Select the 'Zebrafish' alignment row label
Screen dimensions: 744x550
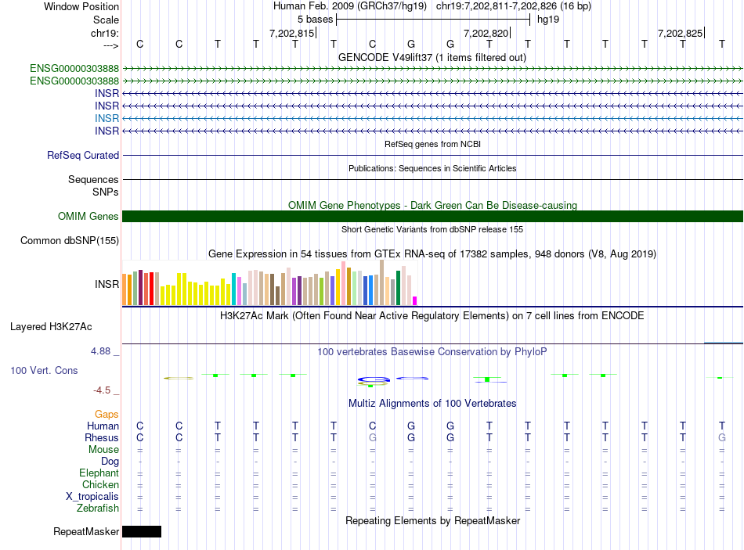[98, 508]
